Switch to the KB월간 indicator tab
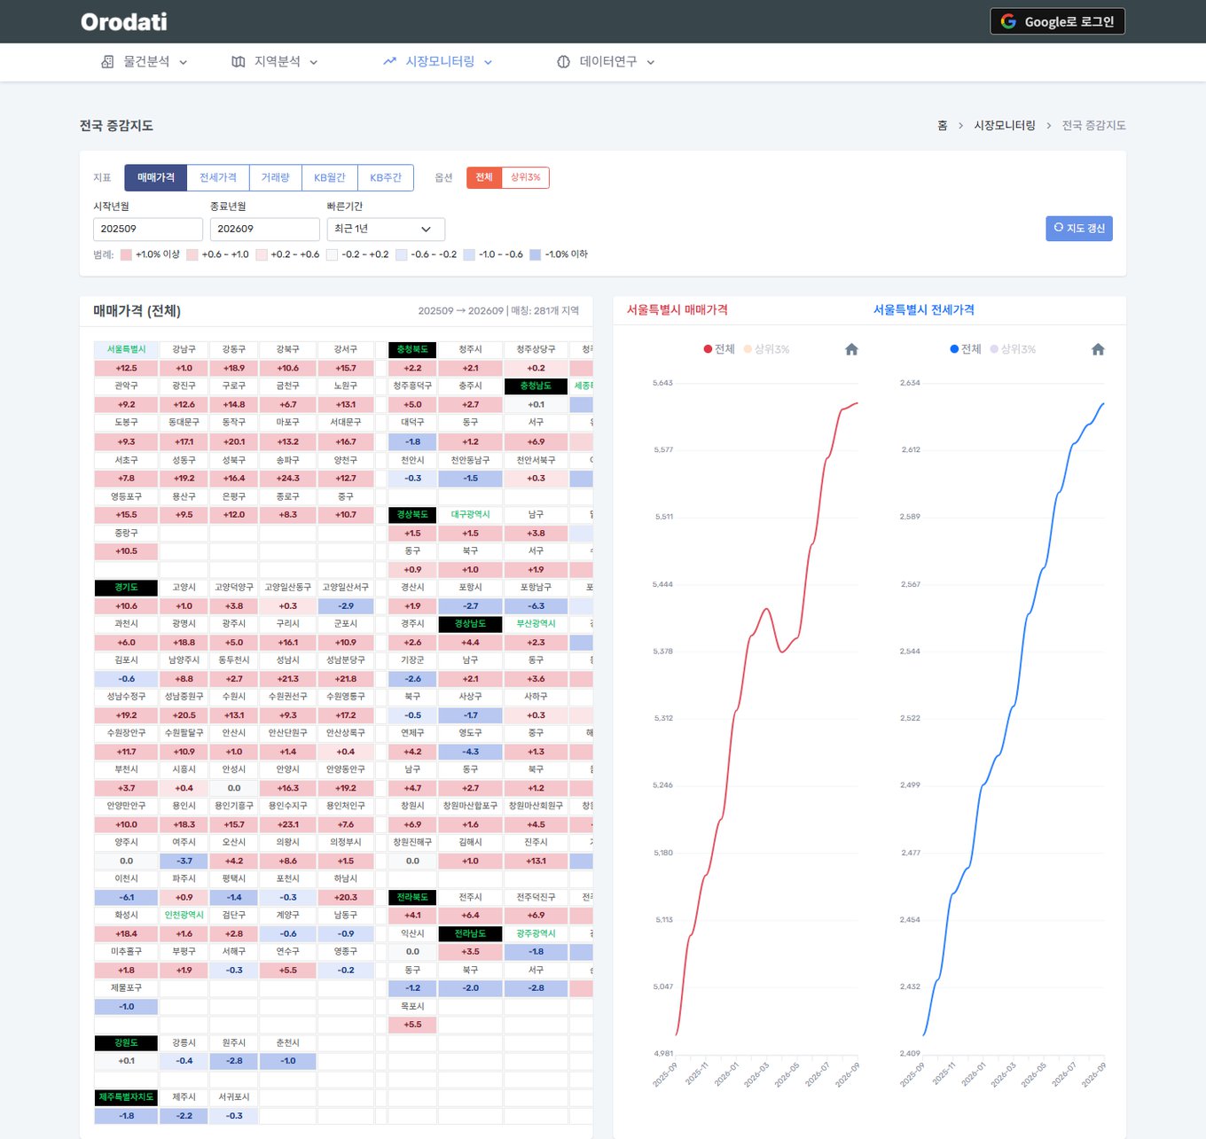1206x1139 pixels. point(330,177)
